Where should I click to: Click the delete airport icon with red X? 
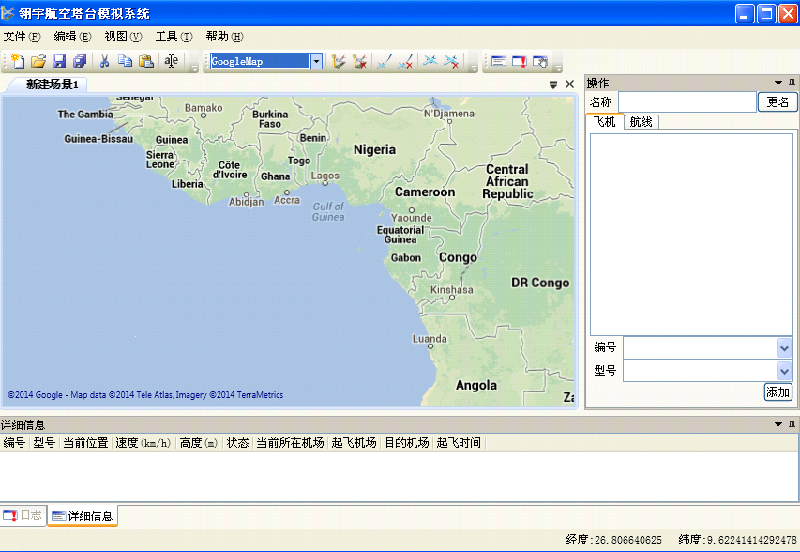click(x=359, y=61)
